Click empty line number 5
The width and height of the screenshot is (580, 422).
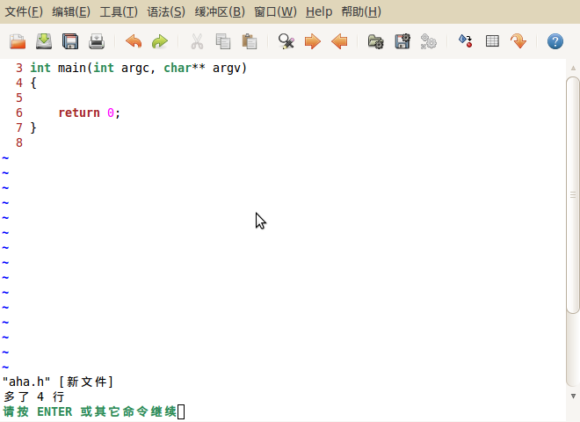(19, 98)
